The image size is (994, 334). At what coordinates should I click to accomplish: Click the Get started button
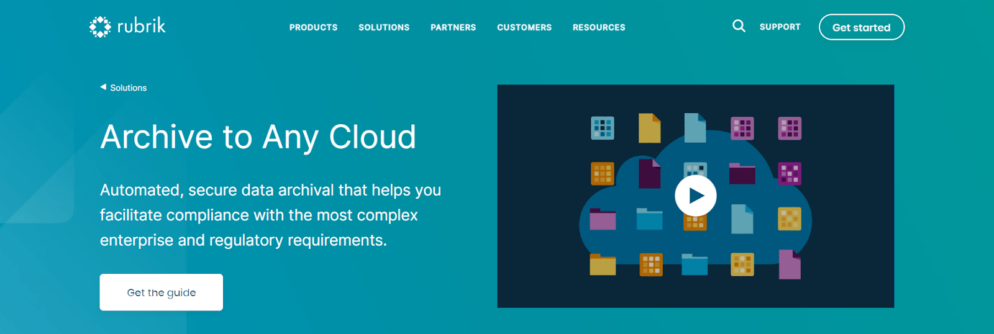pyautogui.click(x=862, y=27)
